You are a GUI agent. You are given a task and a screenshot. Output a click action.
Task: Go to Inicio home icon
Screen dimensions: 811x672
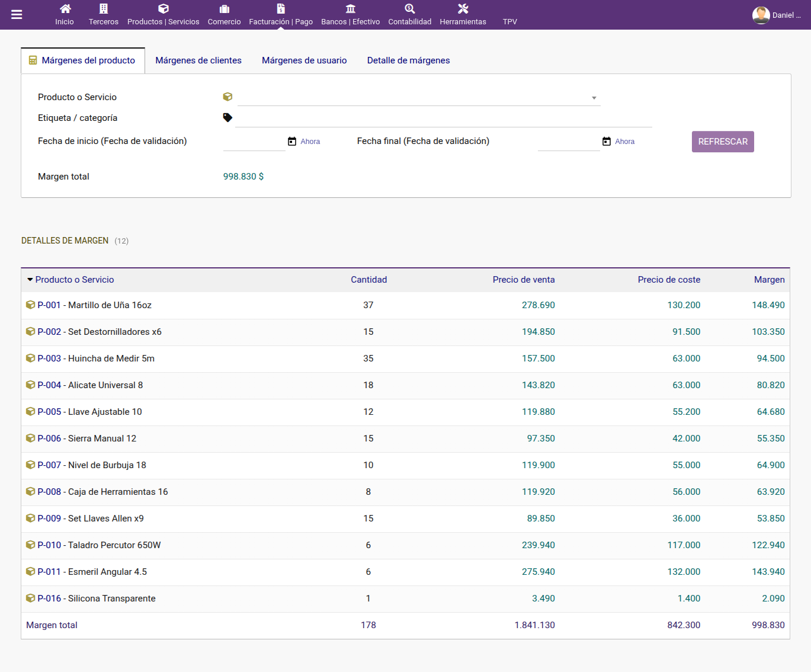(65, 9)
